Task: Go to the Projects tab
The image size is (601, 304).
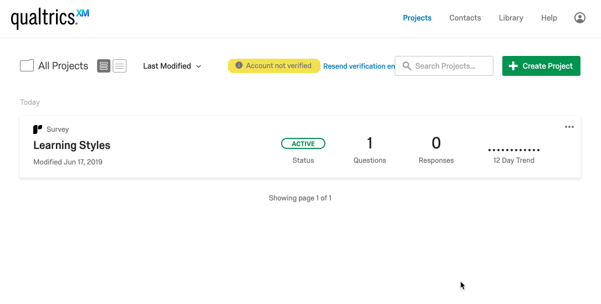Action: coord(417,18)
